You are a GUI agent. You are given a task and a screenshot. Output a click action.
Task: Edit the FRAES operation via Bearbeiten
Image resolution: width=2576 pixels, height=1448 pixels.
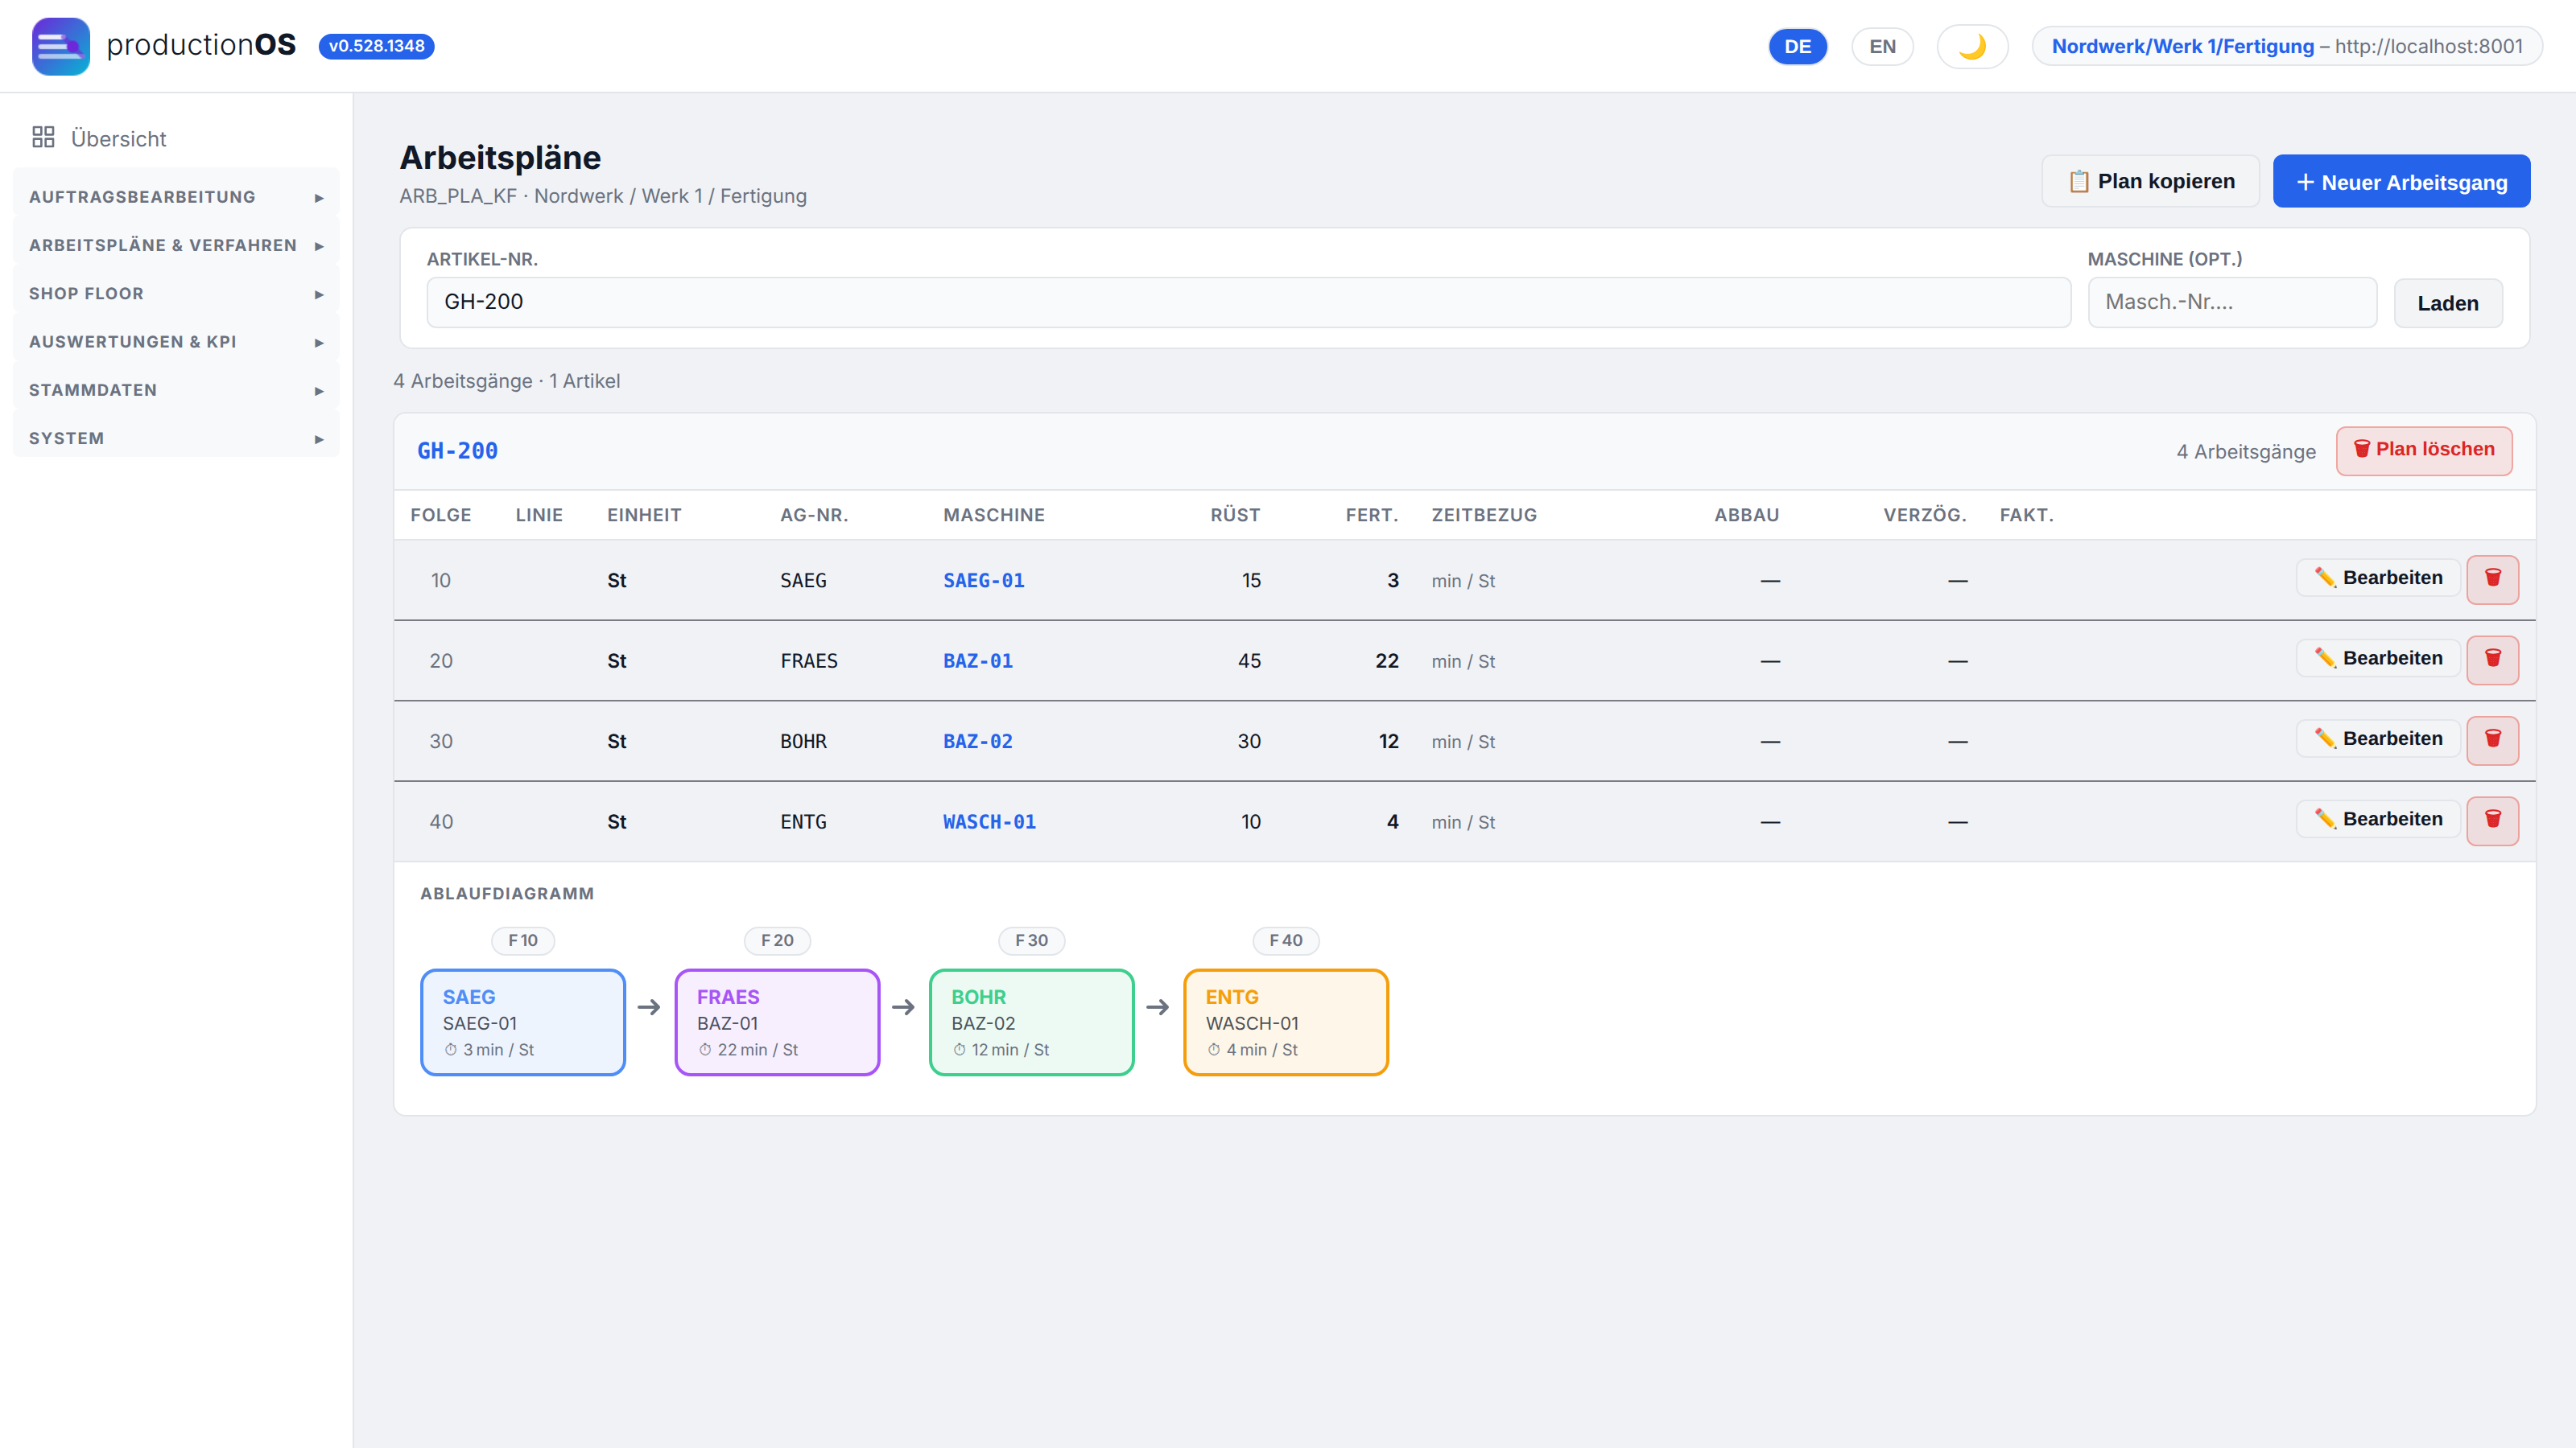[2377, 657]
